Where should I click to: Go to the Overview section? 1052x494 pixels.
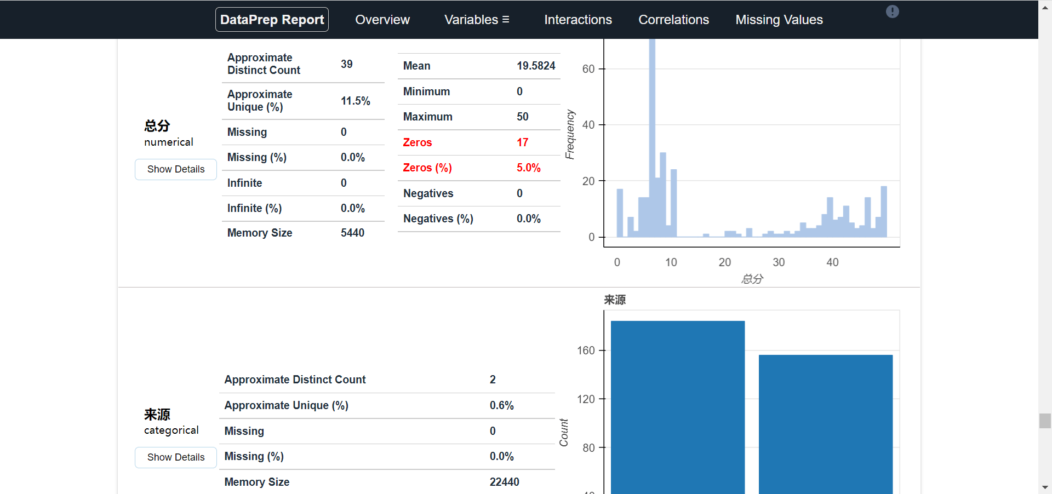(x=382, y=20)
